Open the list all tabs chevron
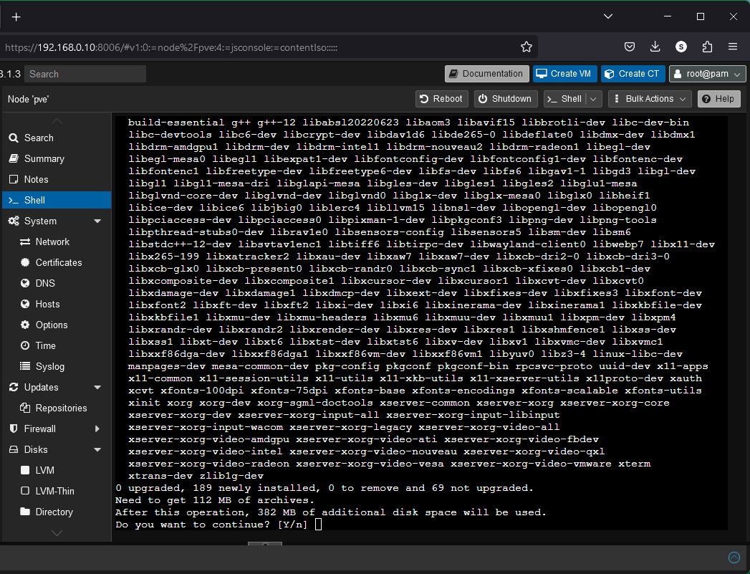Image resolution: width=750 pixels, height=574 pixels. pyautogui.click(x=608, y=16)
